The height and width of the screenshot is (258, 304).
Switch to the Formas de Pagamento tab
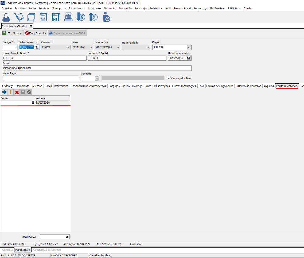pyautogui.click(x=219, y=86)
